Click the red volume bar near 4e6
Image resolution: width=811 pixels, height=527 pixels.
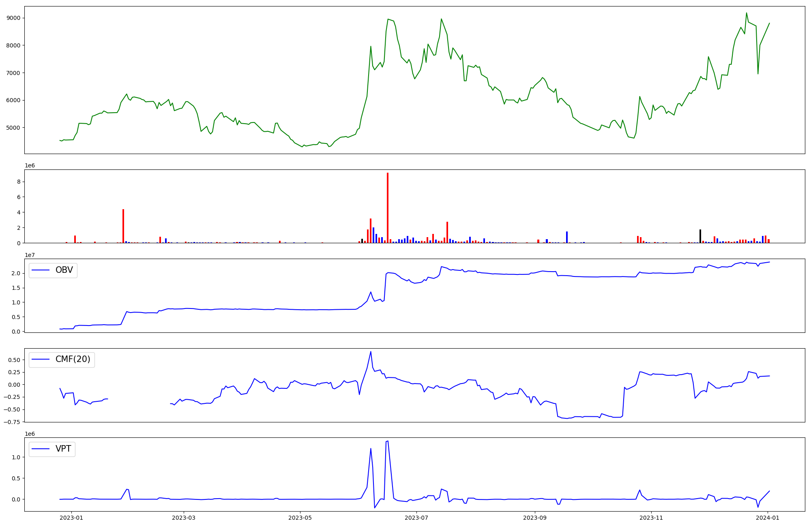tap(123, 226)
